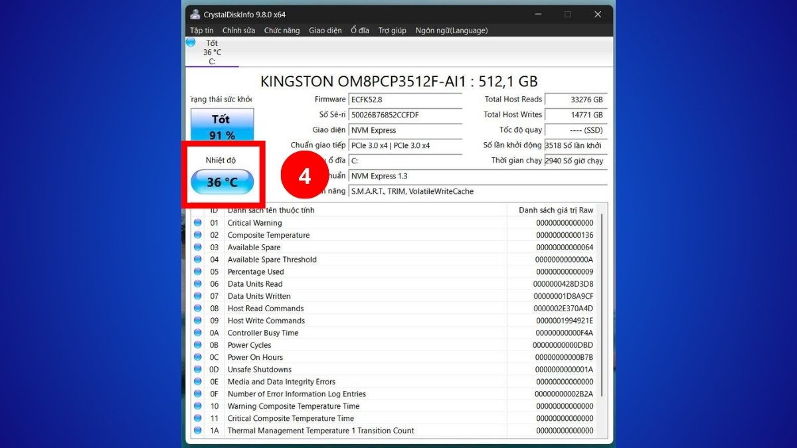Click the standard field NVM Express 1.3
This screenshot has width=797, height=448.
(478, 176)
